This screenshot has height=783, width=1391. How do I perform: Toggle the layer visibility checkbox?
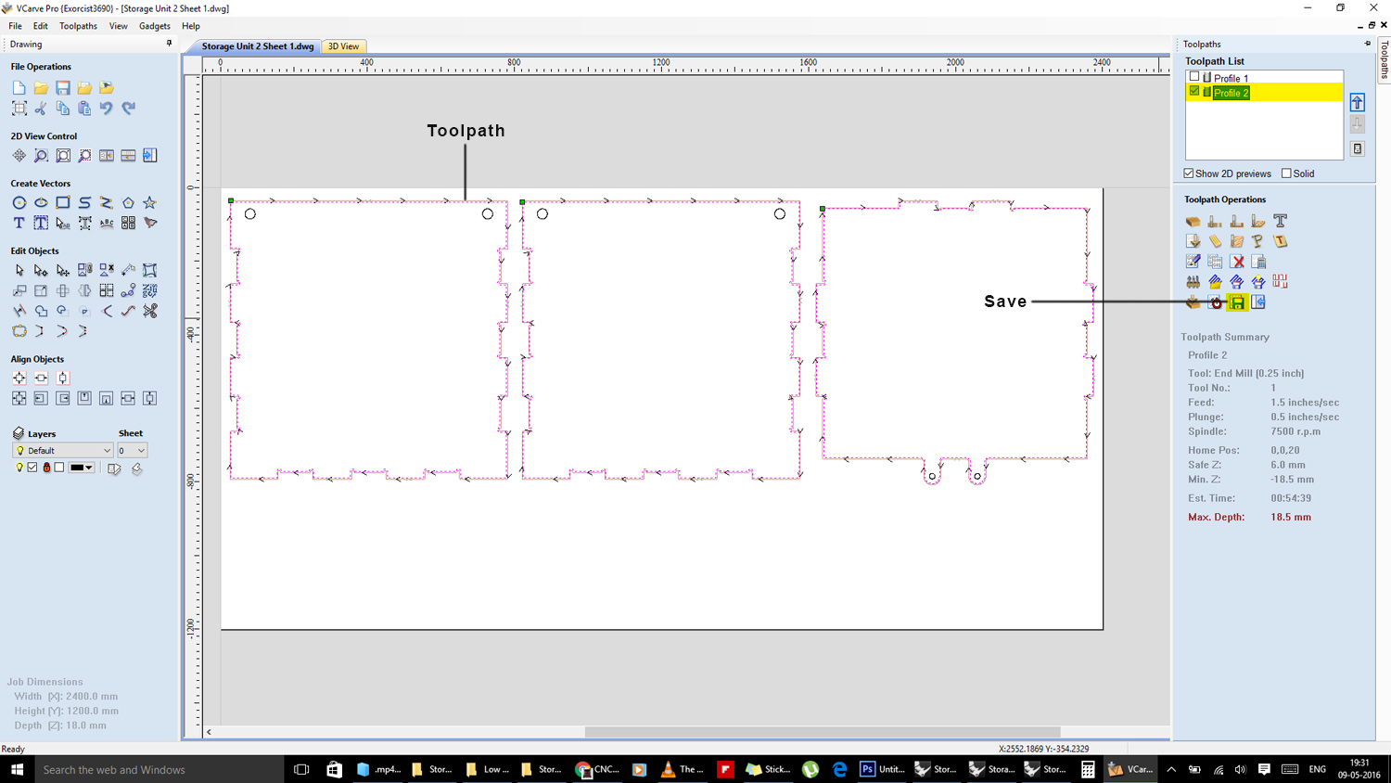[x=32, y=468]
